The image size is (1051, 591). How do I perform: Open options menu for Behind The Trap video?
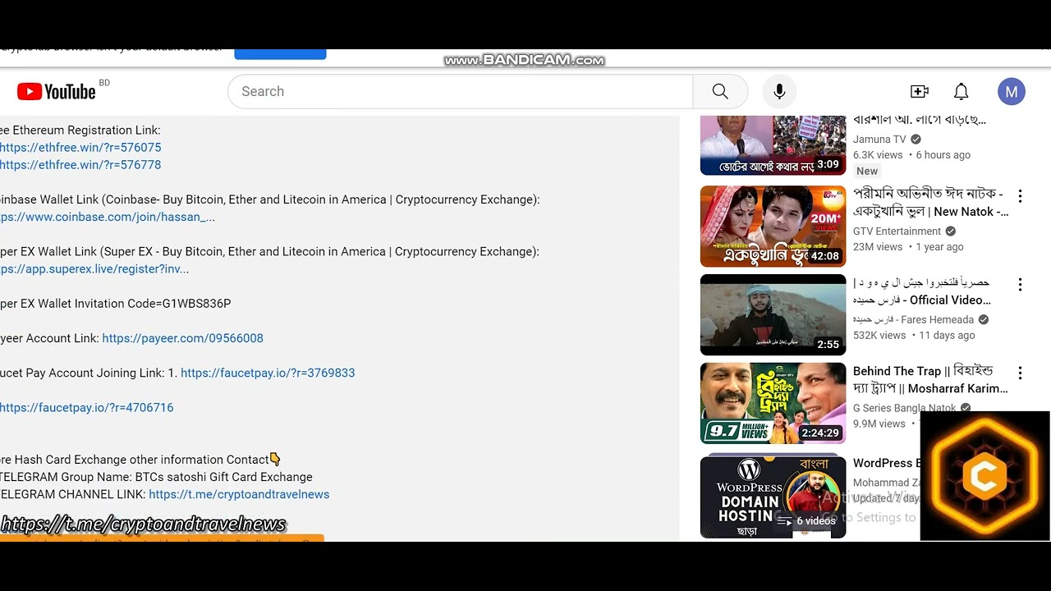pyautogui.click(x=1020, y=373)
